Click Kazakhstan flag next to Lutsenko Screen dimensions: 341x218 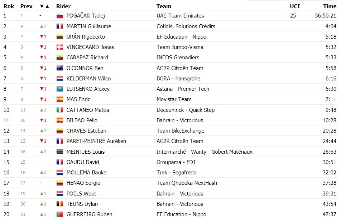click(x=60, y=89)
